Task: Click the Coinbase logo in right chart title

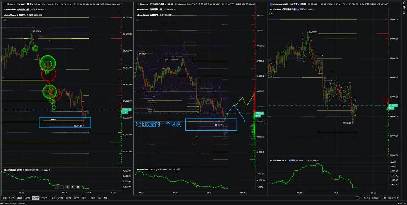Action: [271, 4]
